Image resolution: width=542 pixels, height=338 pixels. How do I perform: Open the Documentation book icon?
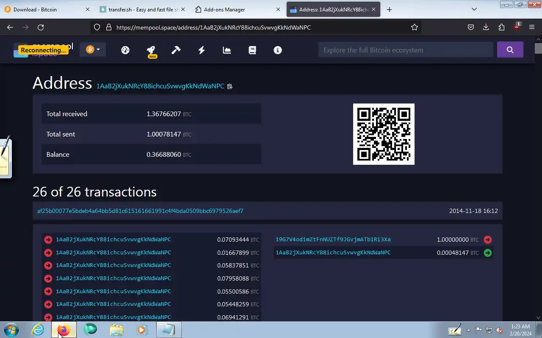click(x=252, y=50)
